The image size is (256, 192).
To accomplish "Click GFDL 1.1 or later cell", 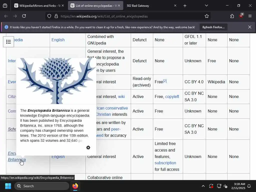I will click(194, 40).
